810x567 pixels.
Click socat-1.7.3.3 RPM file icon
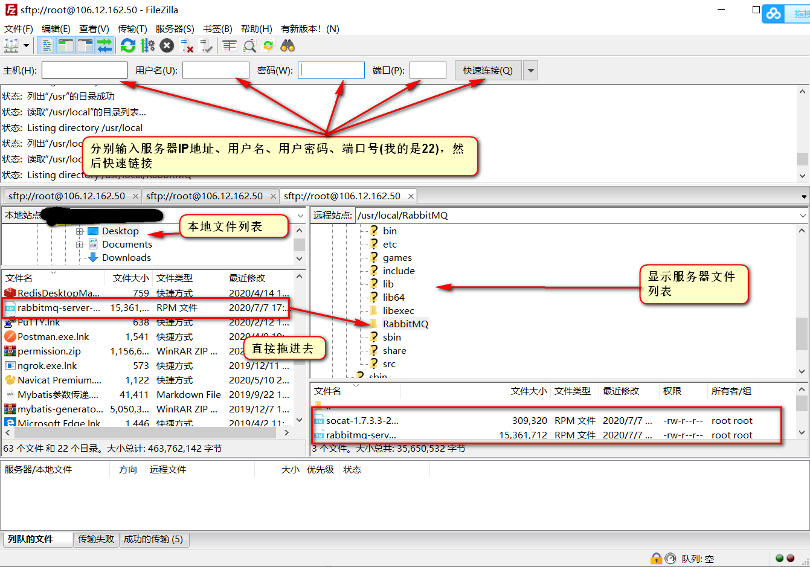click(319, 420)
